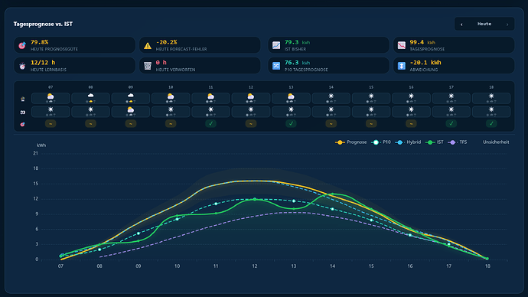Select the top-row cloud icon at hour 08
This screenshot has width=528, height=297.
click(90, 96)
